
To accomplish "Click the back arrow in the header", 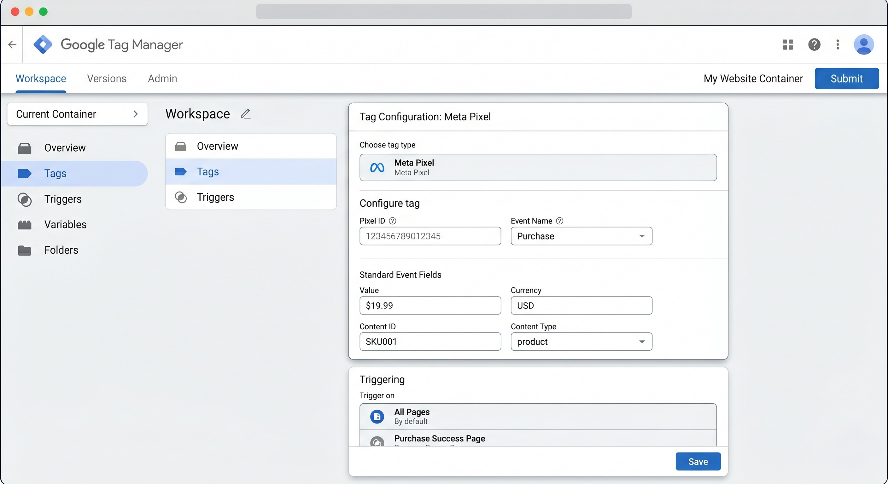I will 12,44.
